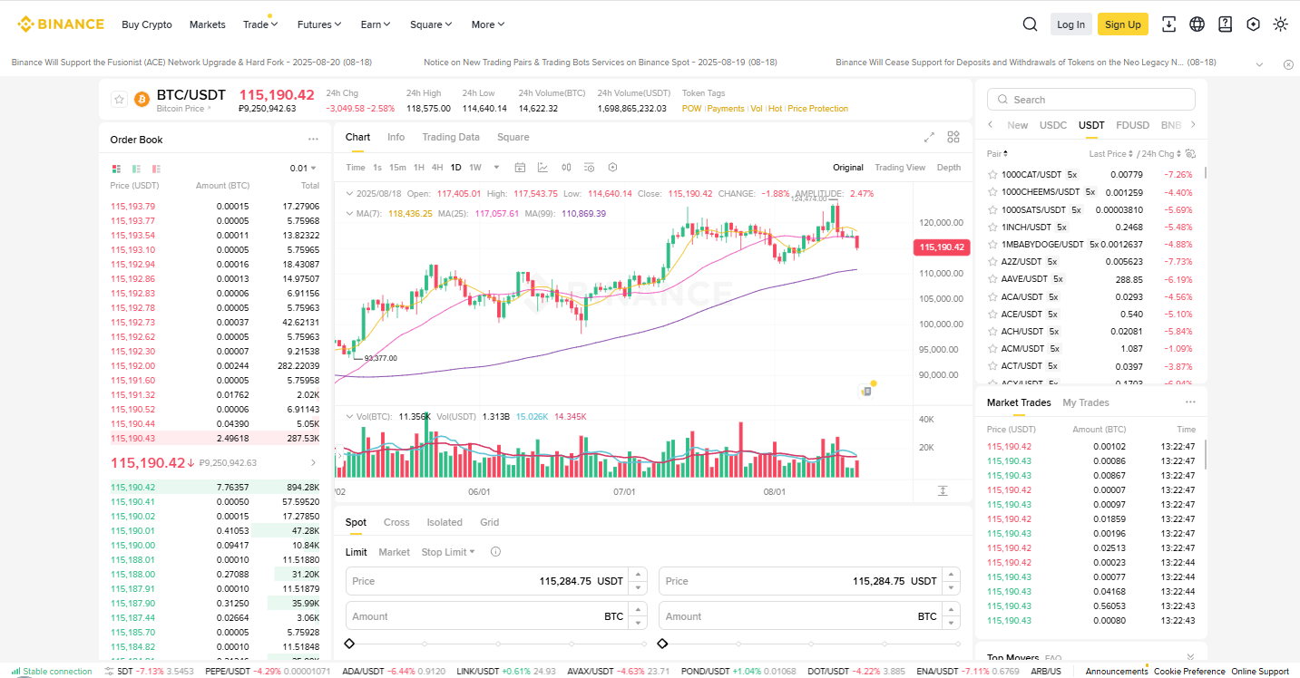Image resolution: width=1300 pixels, height=678 pixels.
Task: Open the Price Protection token tag
Action: pyautogui.click(x=818, y=109)
